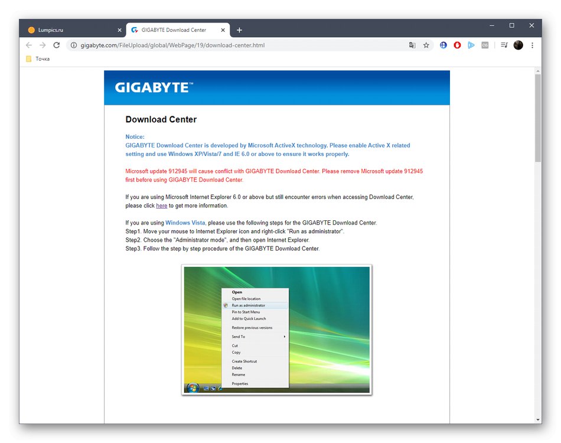The width and height of the screenshot is (561, 443).
Task: Click the scrollbar down arrow
Action: [x=538, y=420]
